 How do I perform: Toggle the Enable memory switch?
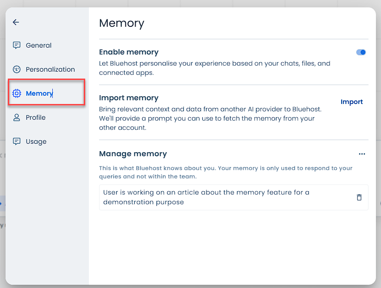click(361, 52)
